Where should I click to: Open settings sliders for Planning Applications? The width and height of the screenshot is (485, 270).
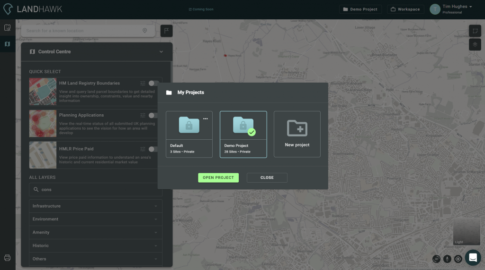click(143, 115)
